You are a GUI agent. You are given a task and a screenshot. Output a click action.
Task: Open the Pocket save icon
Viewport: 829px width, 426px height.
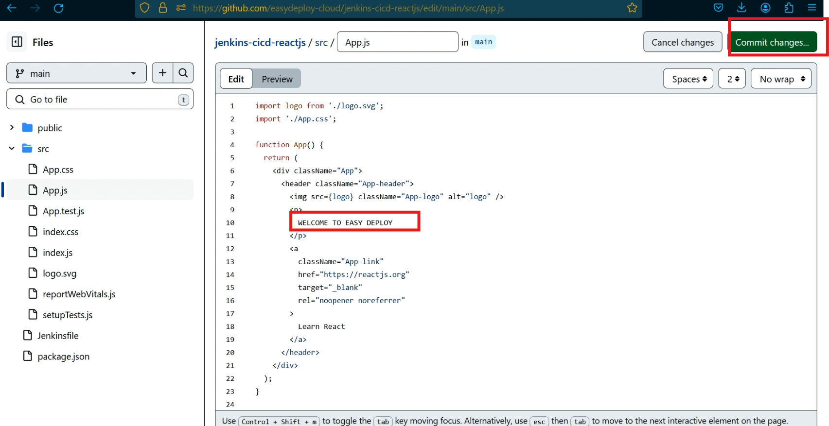pyautogui.click(x=718, y=8)
